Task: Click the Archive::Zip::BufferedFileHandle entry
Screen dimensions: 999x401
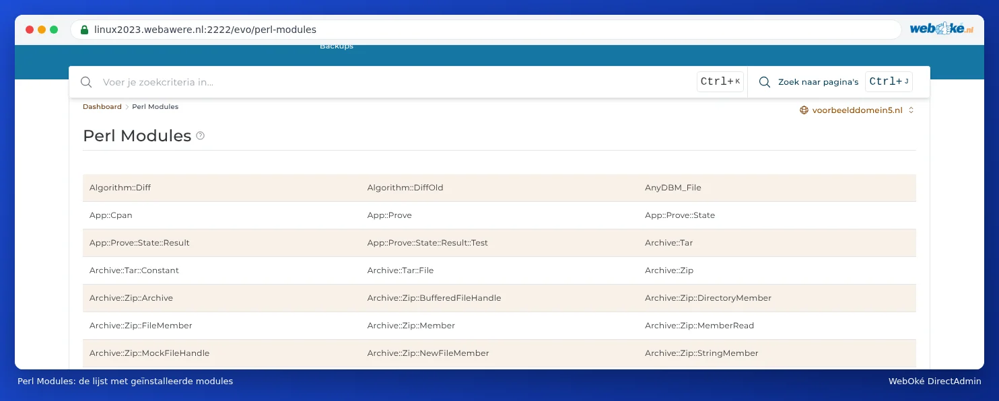Action: point(434,298)
